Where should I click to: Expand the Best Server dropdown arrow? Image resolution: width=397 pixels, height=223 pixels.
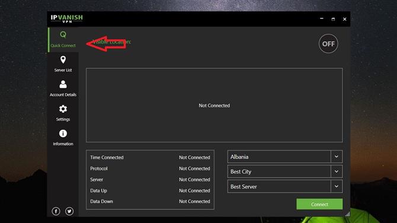pyautogui.click(x=337, y=186)
